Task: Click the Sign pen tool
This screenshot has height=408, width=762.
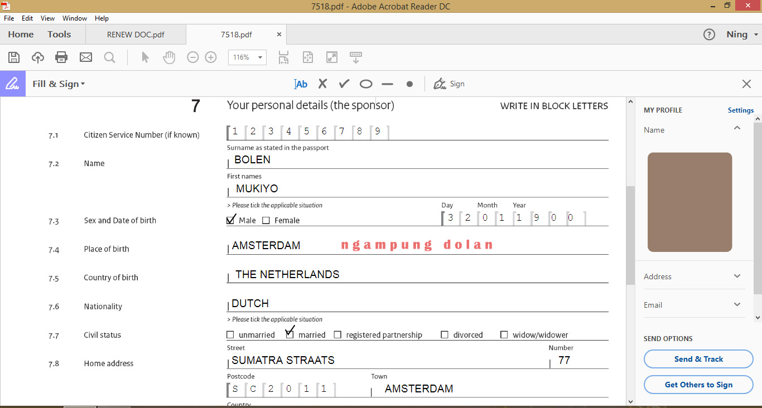Action: tap(449, 84)
